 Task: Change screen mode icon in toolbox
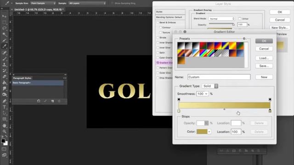4,155
